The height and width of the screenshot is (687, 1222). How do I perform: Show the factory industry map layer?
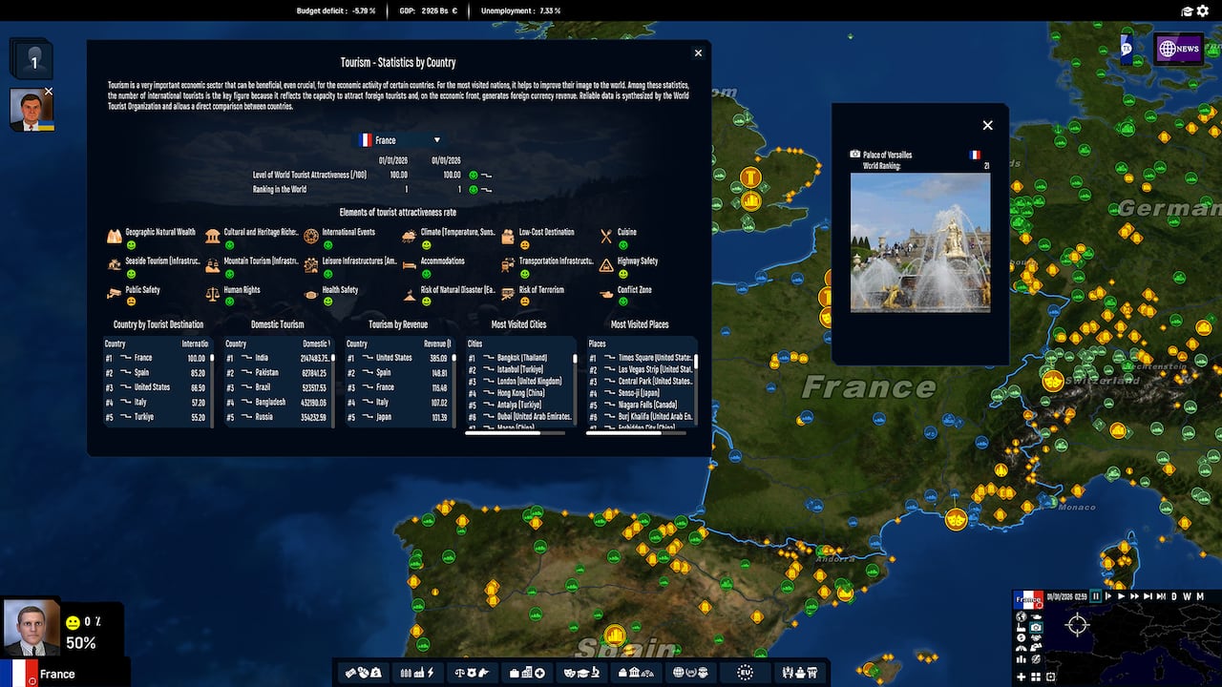click(1021, 628)
